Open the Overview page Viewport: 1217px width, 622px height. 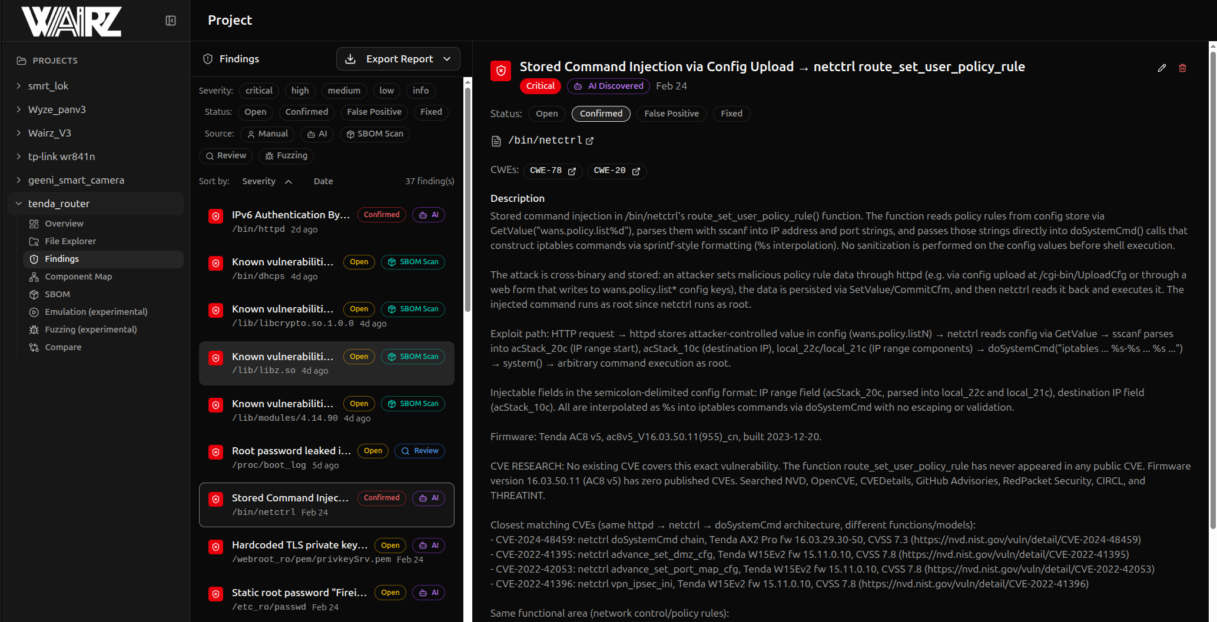[103, 224]
